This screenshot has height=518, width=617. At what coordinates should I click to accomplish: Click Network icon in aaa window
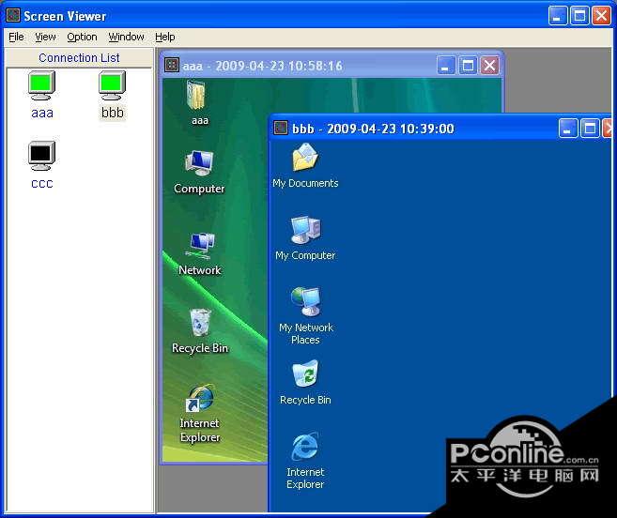pos(201,245)
